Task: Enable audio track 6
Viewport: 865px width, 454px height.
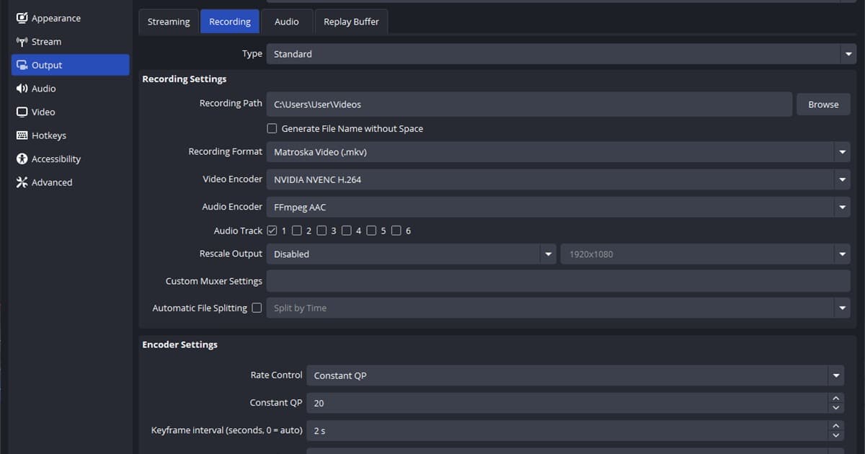Action: click(396, 231)
